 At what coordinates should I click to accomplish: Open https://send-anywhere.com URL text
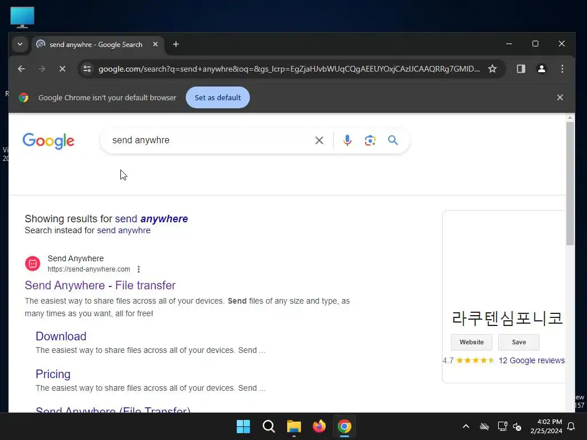pyautogui.click(x=89, y=269)
